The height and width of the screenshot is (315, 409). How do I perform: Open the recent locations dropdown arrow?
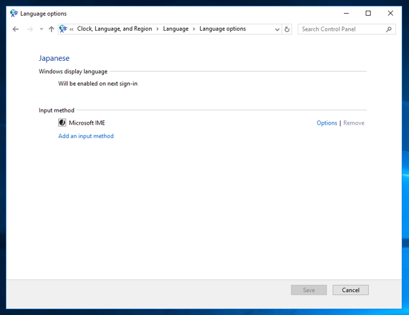pyautogui.click(x=42, y=29)
